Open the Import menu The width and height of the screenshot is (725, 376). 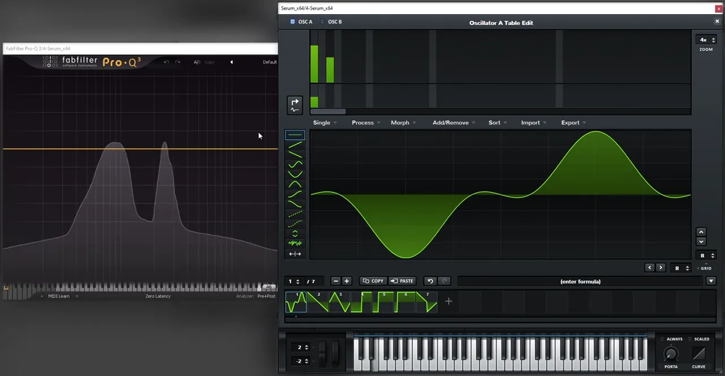click(x=534, y=122)
